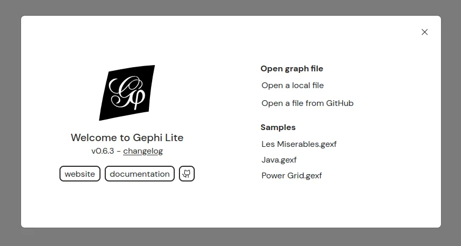Viewport: 461px width, 246px height.
Task: Click the 'Open graph file' heading
Action: click(x=292, y=69)
